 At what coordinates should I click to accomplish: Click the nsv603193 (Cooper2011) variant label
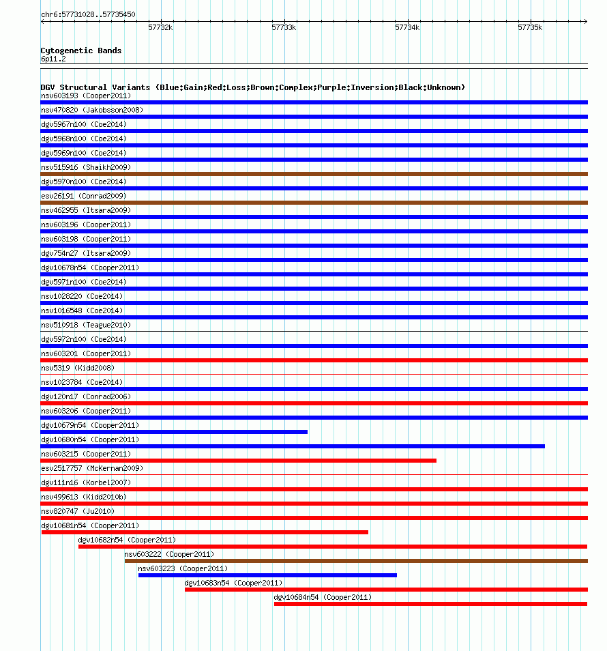pos(86,96)
